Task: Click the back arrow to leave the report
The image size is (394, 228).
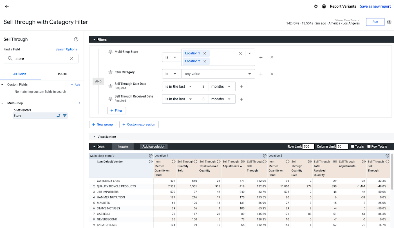Action: [x=7, y=6]
